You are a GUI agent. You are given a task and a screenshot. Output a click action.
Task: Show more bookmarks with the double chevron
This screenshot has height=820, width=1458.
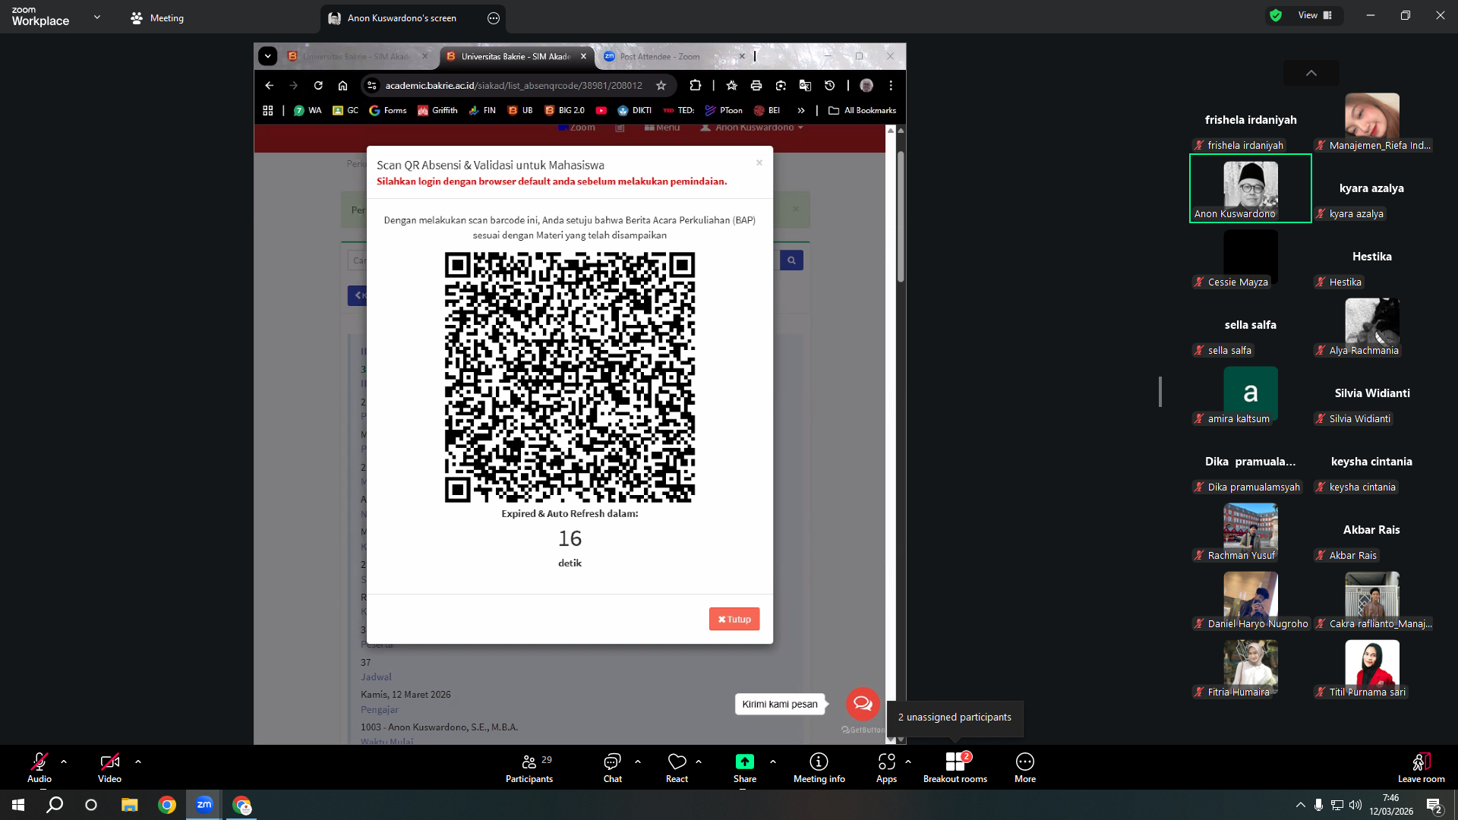click(x=801, y=111)
